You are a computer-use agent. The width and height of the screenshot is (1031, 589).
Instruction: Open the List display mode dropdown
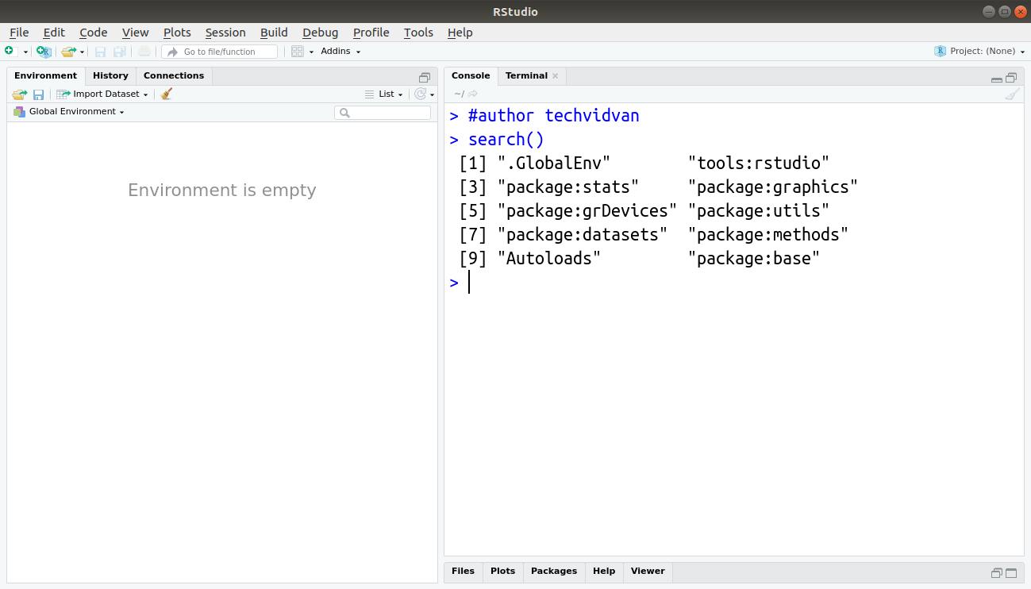pyautogui.click(x=385, y=94)
